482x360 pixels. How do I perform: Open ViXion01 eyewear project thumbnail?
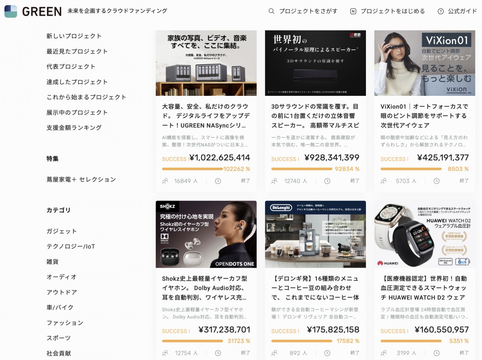coord(425,63)
